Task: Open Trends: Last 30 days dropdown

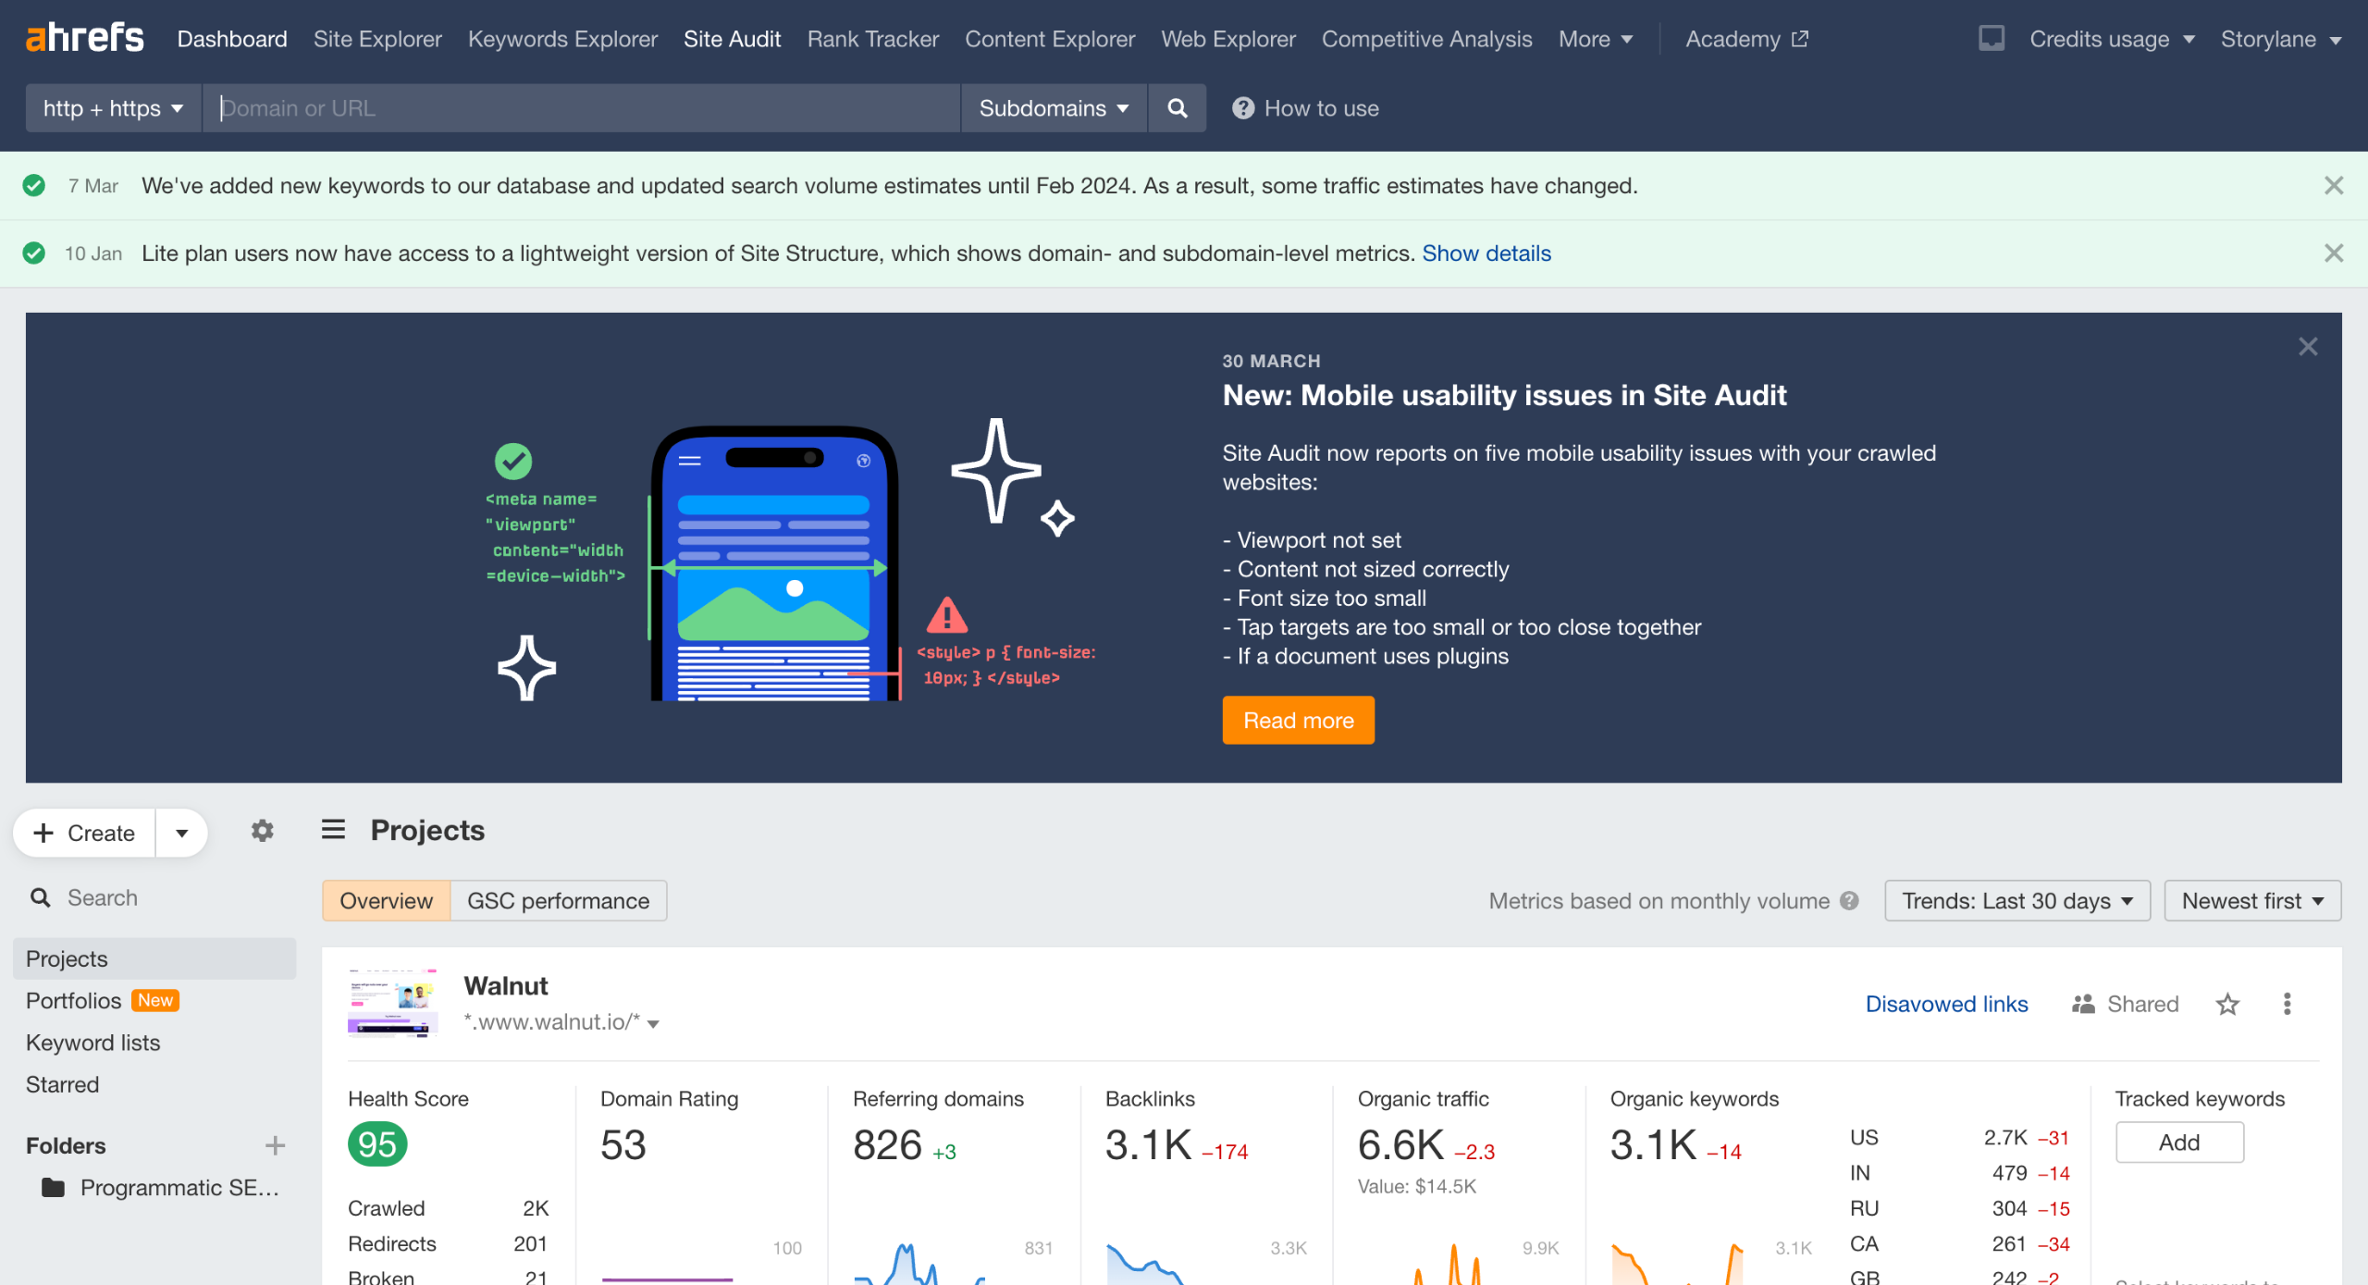Action: (2016, 901)
